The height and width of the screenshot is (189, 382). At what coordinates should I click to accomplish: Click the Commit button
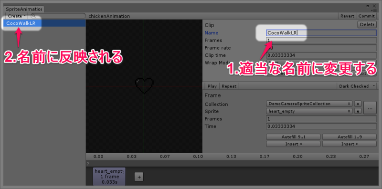[x=366, y=16]
